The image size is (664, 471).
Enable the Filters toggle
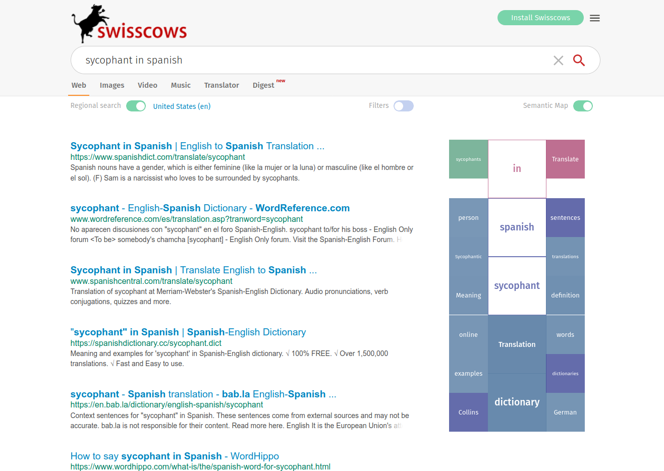click(404, 106)
